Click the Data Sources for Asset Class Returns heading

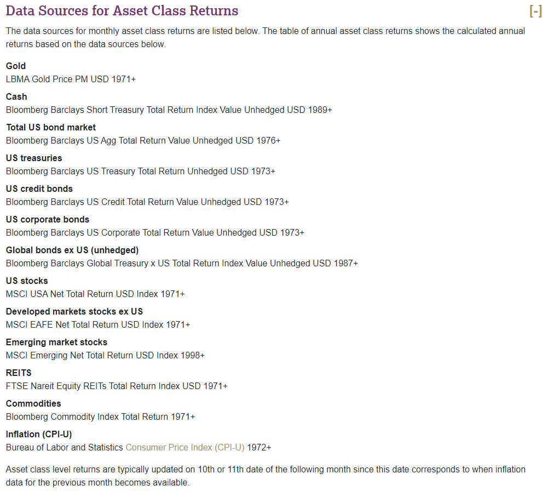(122, 11)
